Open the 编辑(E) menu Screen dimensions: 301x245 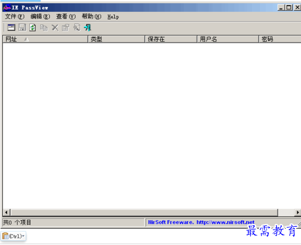(40, 17)
